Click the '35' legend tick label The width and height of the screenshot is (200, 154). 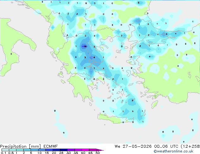point(76,153)
